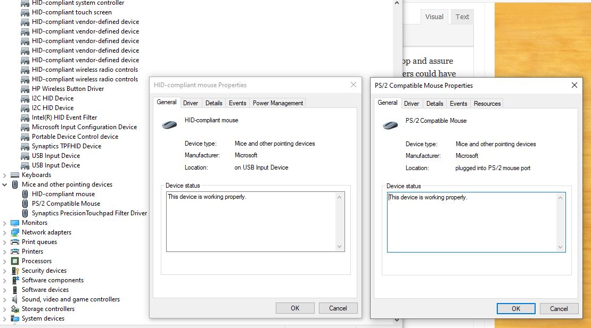Screen dimensions: 591x328
Task: Select the Synaptics TPFHID Device icon
Action: tap(25, 146)
